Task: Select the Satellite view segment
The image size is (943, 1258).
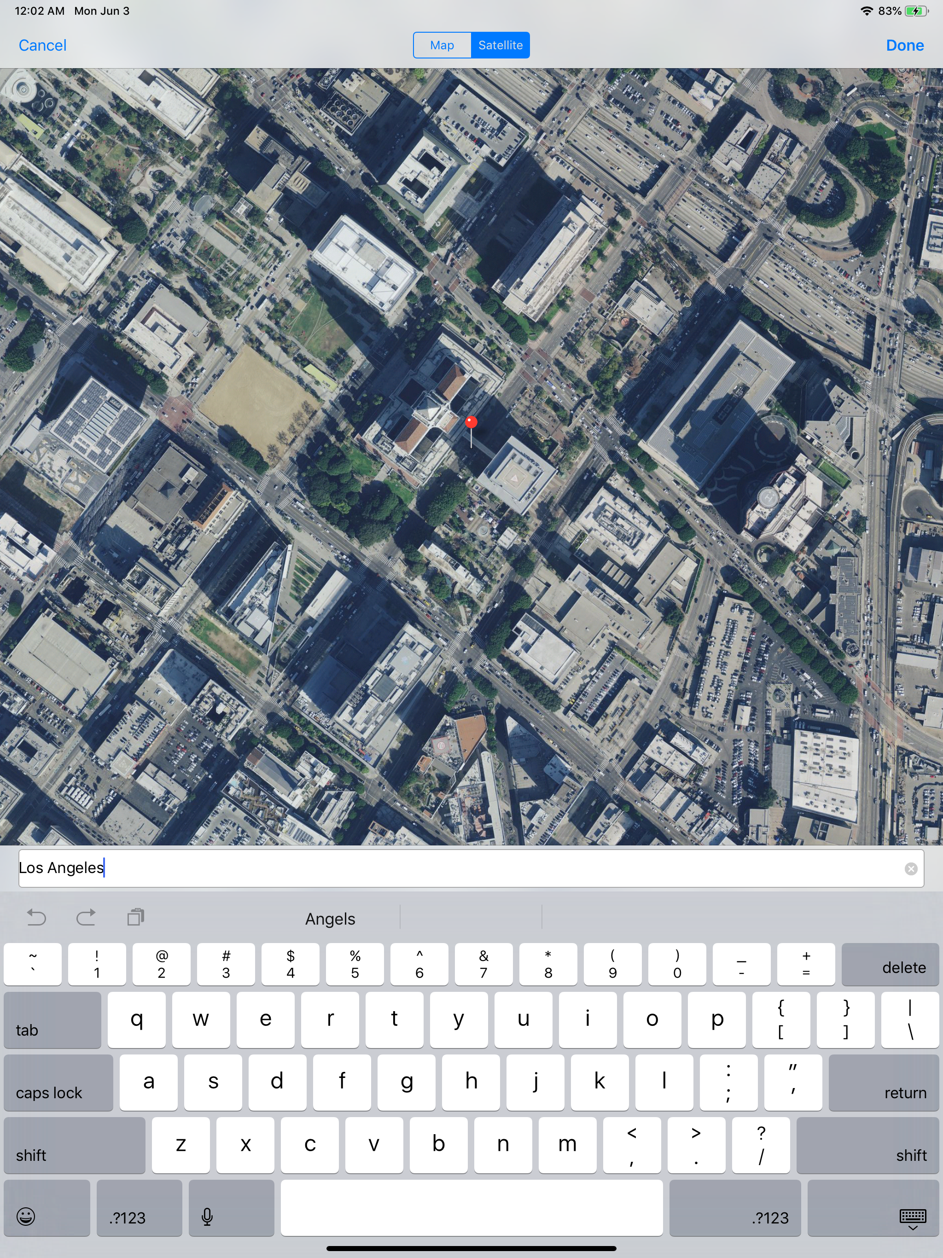Action: 500,46
